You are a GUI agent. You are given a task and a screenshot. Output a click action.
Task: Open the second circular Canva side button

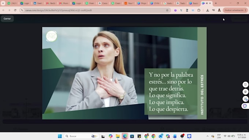(245, 92)
